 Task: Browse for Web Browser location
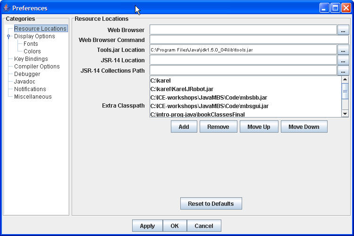pos(343,30)
